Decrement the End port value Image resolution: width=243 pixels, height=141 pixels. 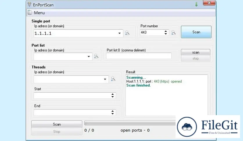pos(112,114)
